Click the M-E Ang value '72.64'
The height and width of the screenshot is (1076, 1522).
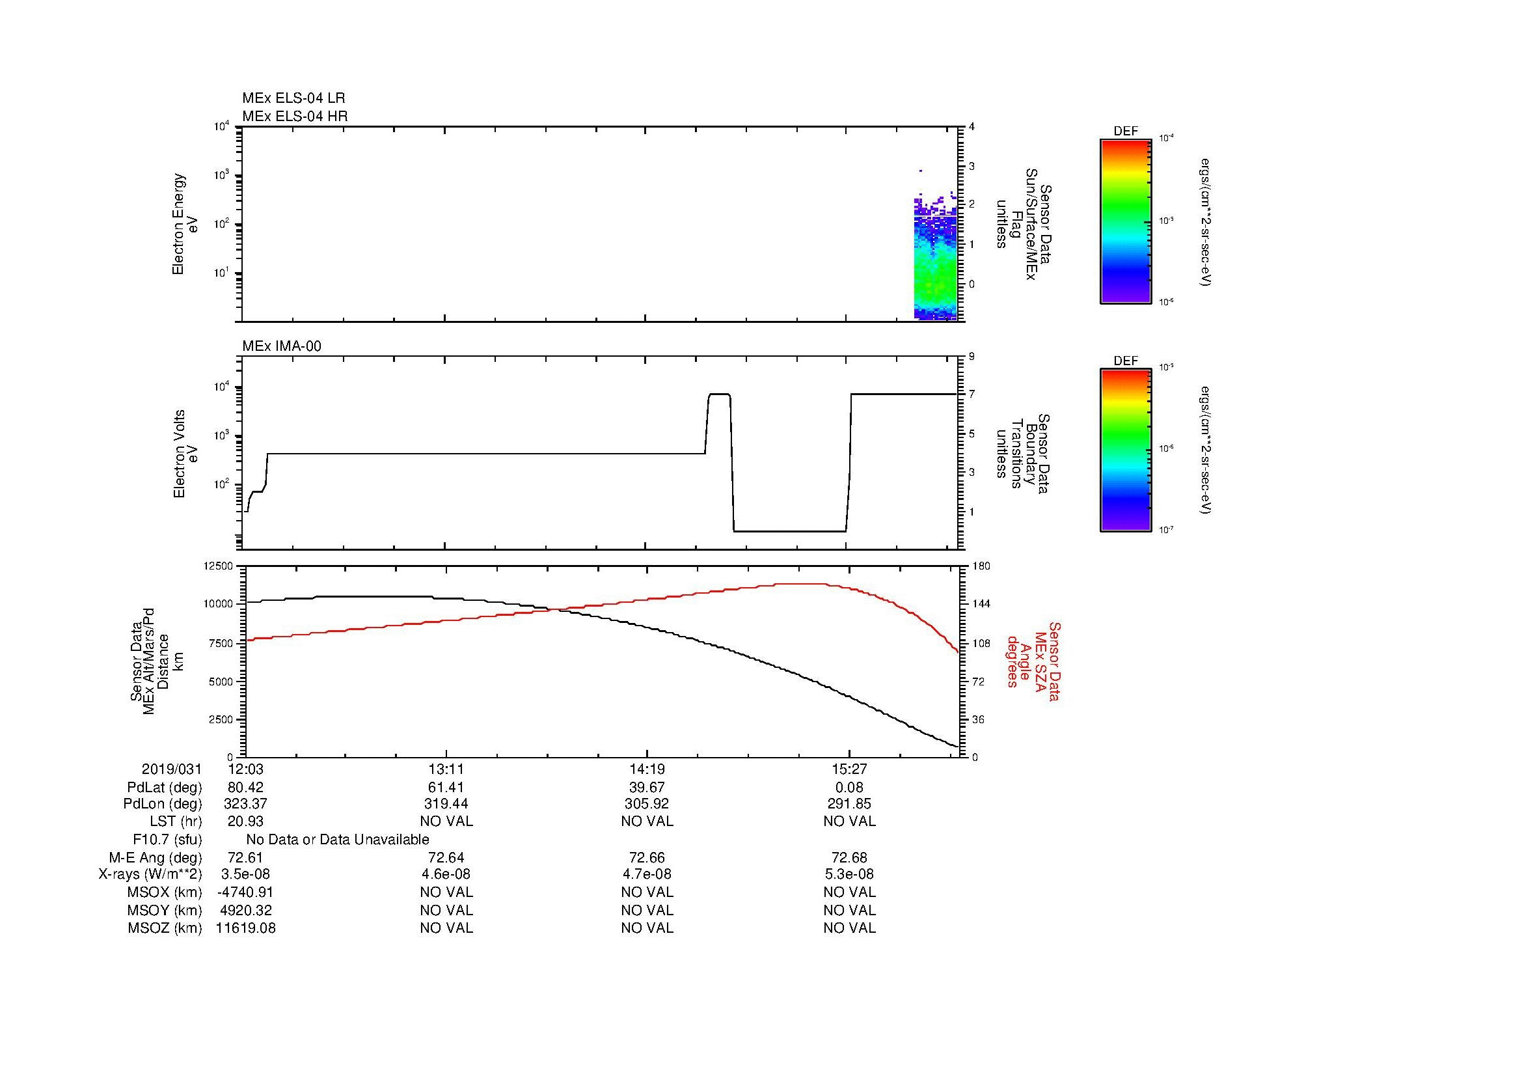tap(446, 858)
